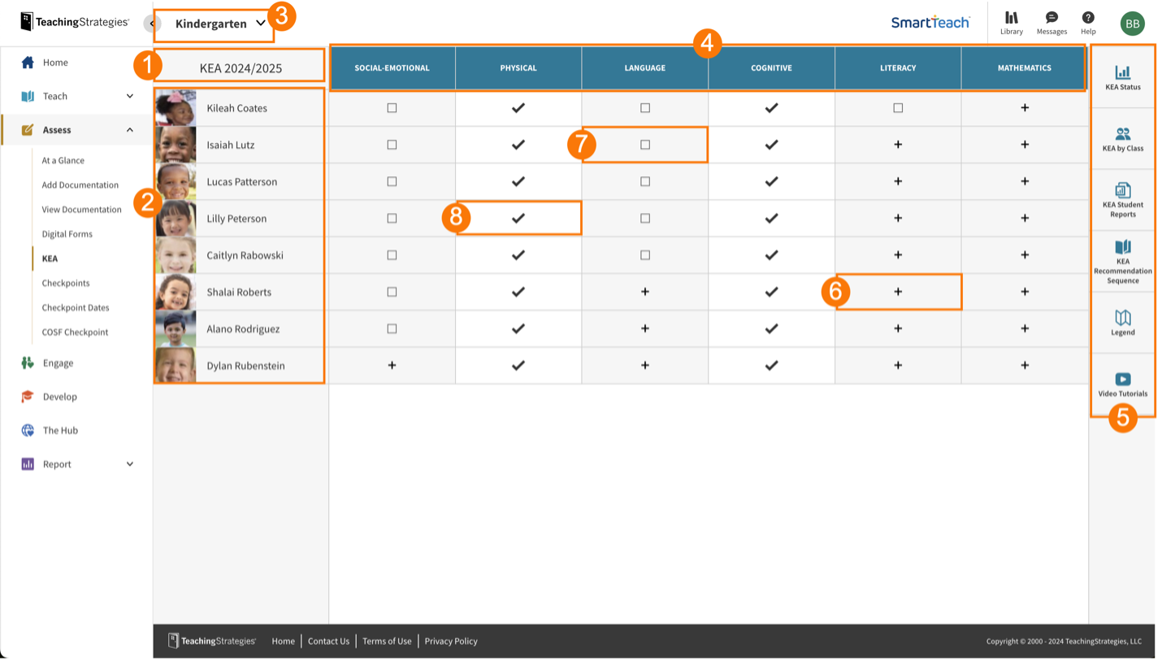Open the Messages icon in header
The height and width of the screenshot is (660, 1162).
[1051, 18]
